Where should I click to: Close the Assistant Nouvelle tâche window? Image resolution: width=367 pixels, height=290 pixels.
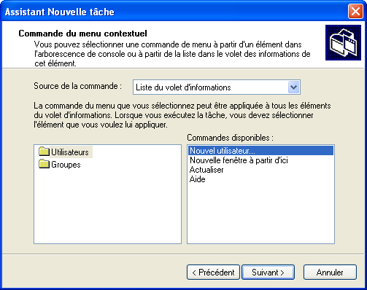355,12
